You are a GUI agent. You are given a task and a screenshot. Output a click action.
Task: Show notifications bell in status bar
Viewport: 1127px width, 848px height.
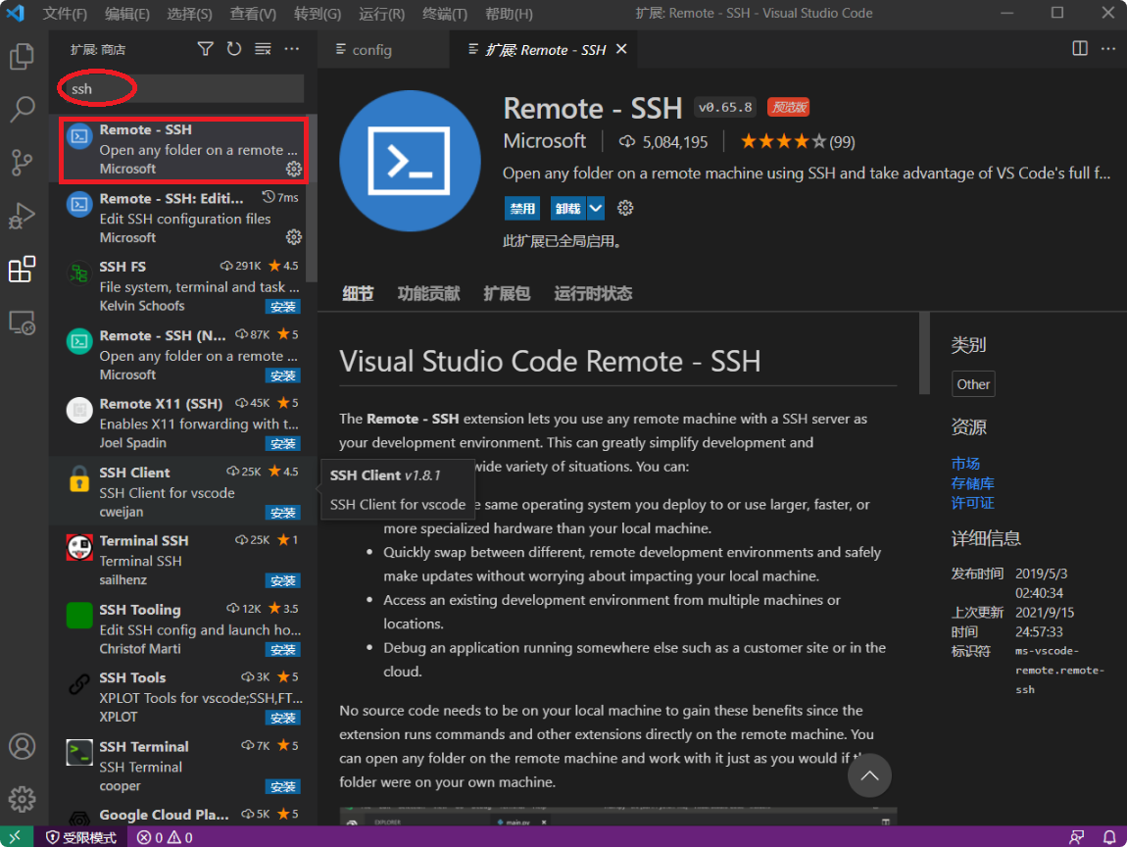point(1109,837)
